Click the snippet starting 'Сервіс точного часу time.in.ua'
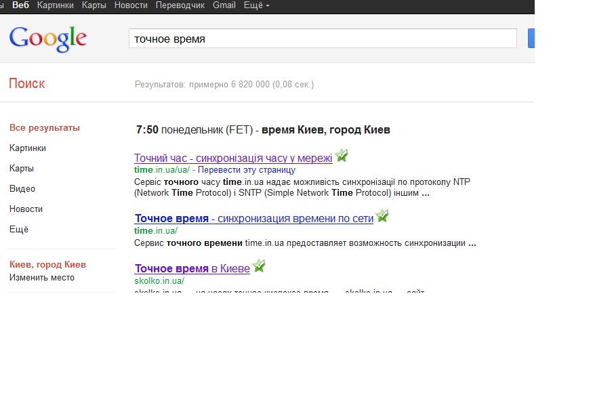 pos(302,188)
